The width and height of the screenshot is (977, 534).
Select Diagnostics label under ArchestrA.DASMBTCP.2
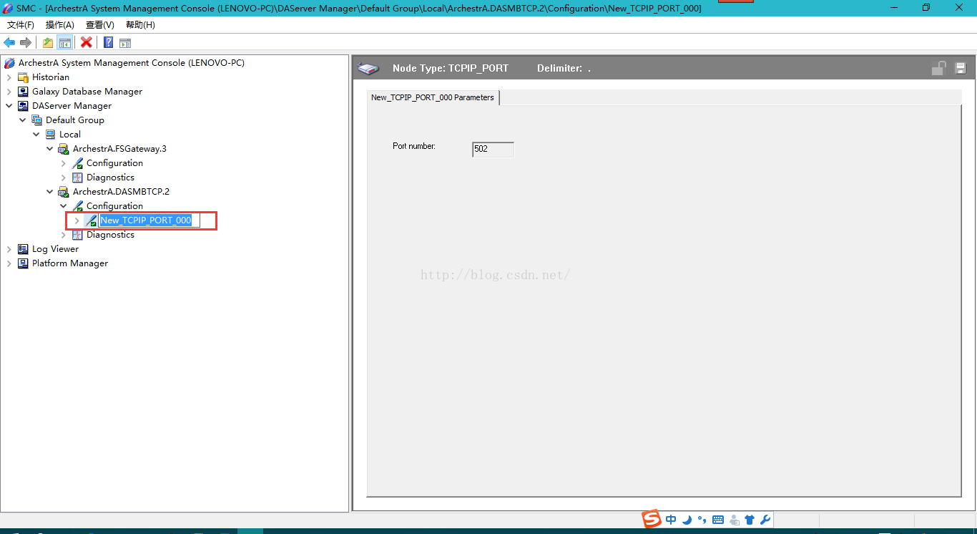pyautogui.click(x=110, y=235)
